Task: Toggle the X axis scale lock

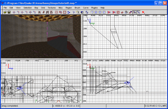Action: (x=96, y=12)
